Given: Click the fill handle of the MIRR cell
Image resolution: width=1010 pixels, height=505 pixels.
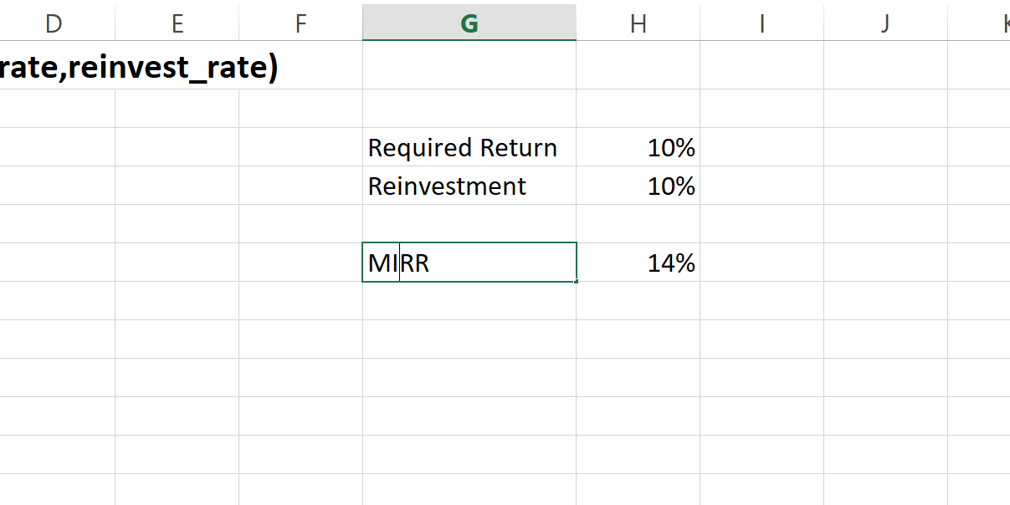Looking at the screenshot, I should coord(577,282).
